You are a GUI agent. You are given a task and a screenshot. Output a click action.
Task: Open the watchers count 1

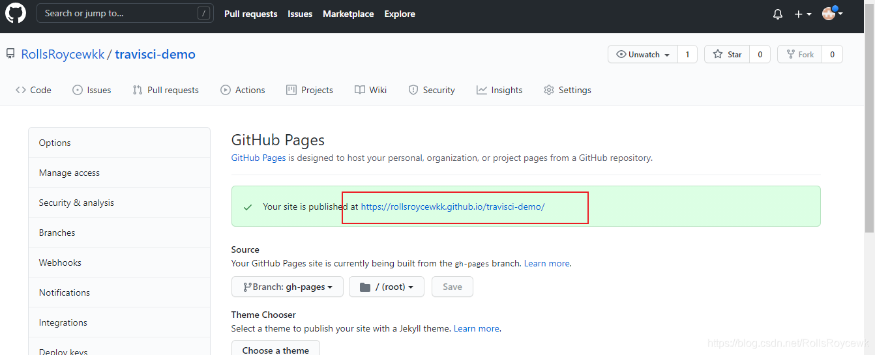[x=687, y=55]
